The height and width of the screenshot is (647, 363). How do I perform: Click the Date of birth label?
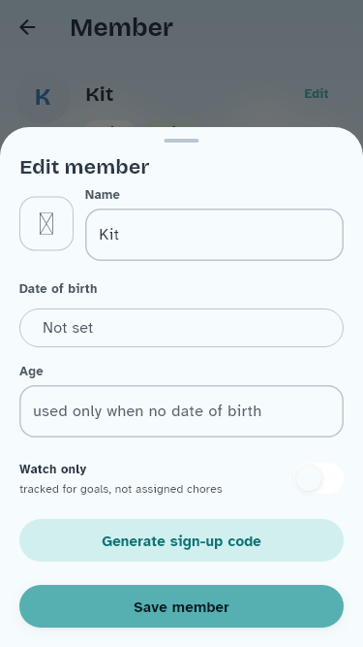[58, 289]
